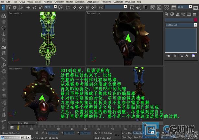This screenshot has height=140, width=199.
Task: Toggle Show End Result below modifier stack
Action: [x=175, y=56]
